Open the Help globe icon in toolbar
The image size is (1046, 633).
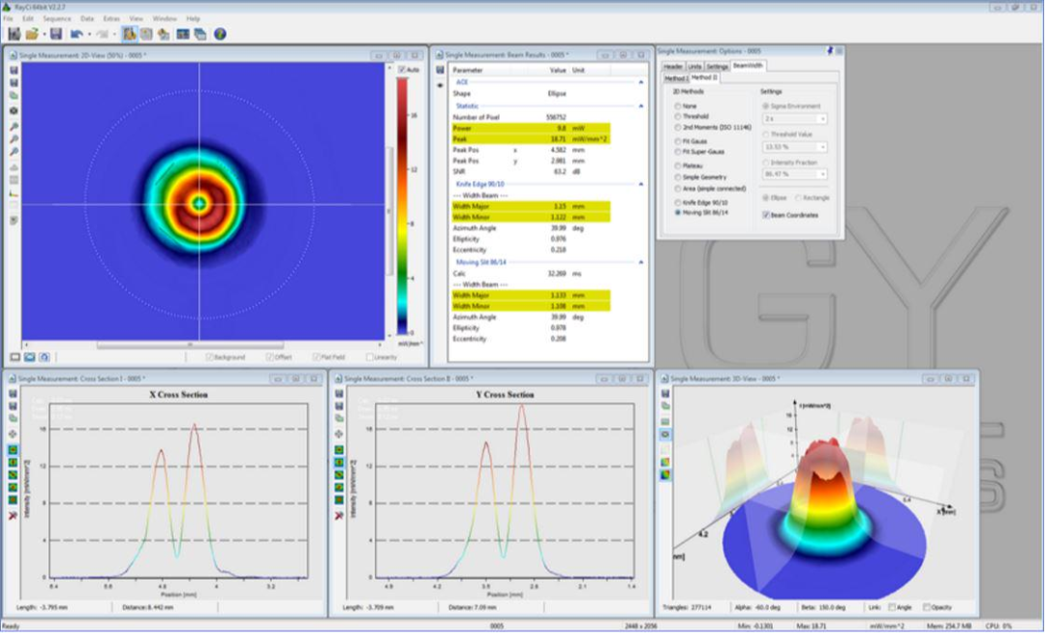point(220,34)
